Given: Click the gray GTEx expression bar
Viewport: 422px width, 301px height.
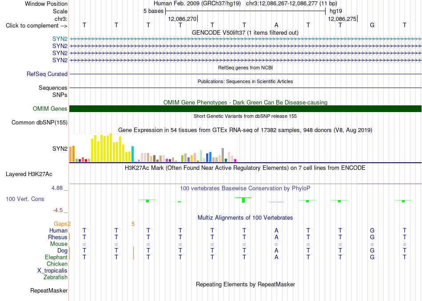Looking at the screenshot, I should 223,155.
